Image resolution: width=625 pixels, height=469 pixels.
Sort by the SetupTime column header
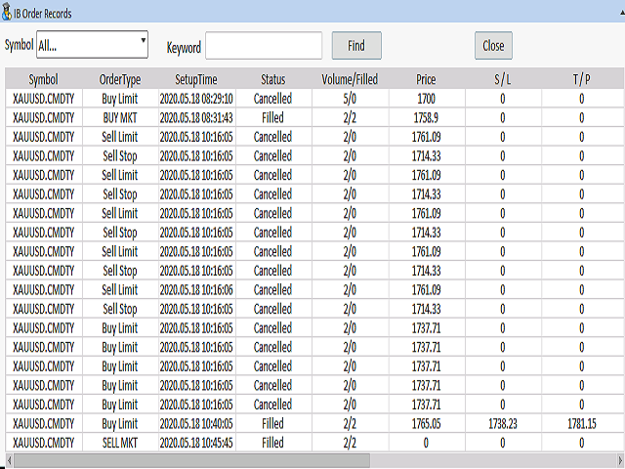(x=196, y=79)
